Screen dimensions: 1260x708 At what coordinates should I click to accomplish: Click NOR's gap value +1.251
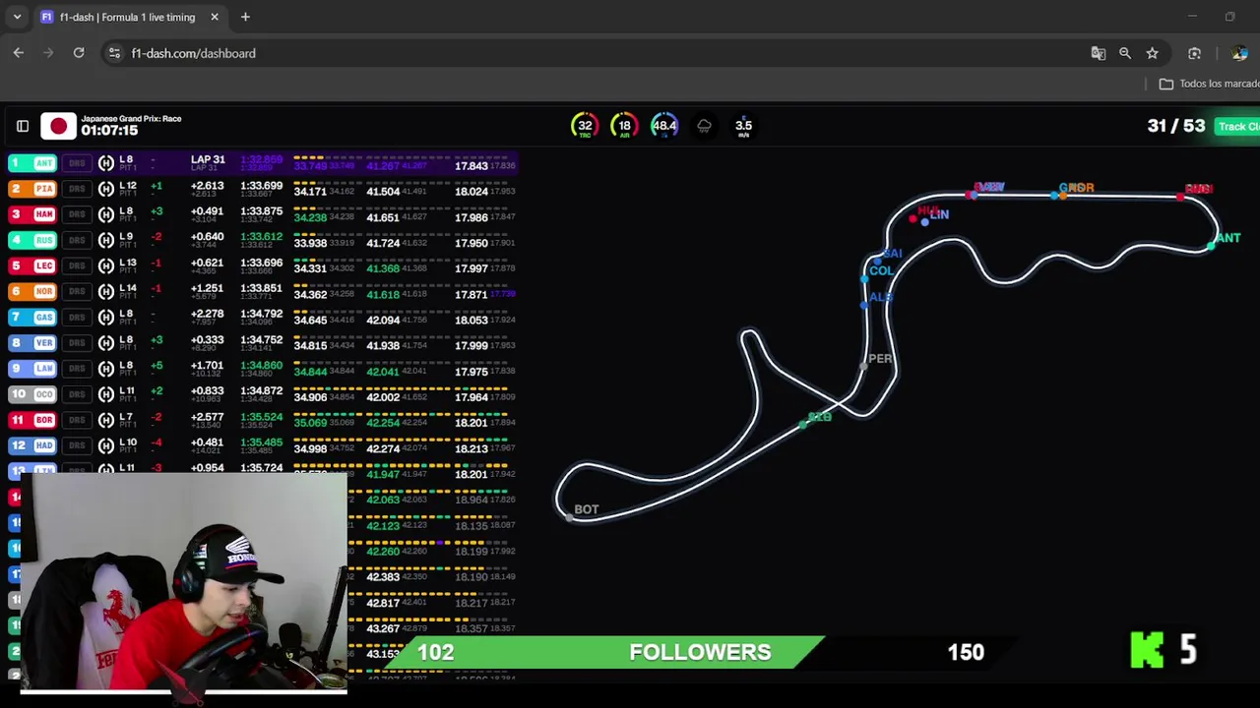point(207,288)
